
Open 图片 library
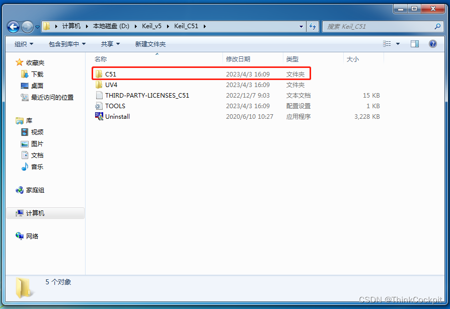[x=37, y=144]
